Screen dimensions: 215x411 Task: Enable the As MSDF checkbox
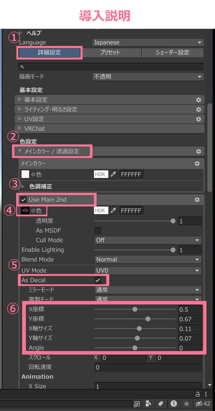(x=98, y=231)
